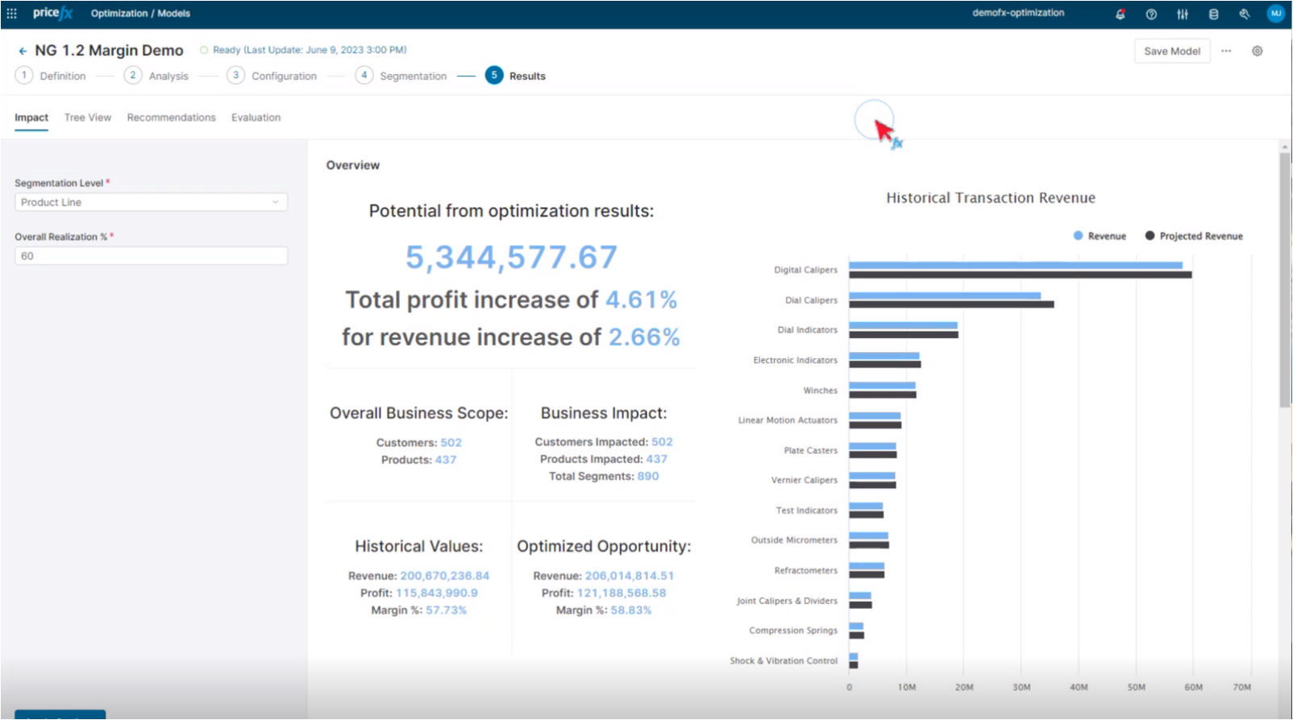Open the three-dots more options menu
The image size is (1293, 720).
[1226, 51]
